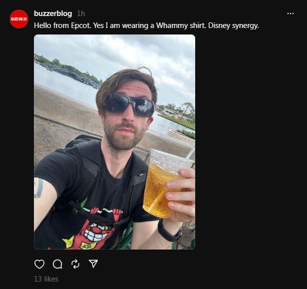Image resolution: width=307 pixels, height=289 pixels.
Task: View who liked via 13 likes
Action: point(46,279)
